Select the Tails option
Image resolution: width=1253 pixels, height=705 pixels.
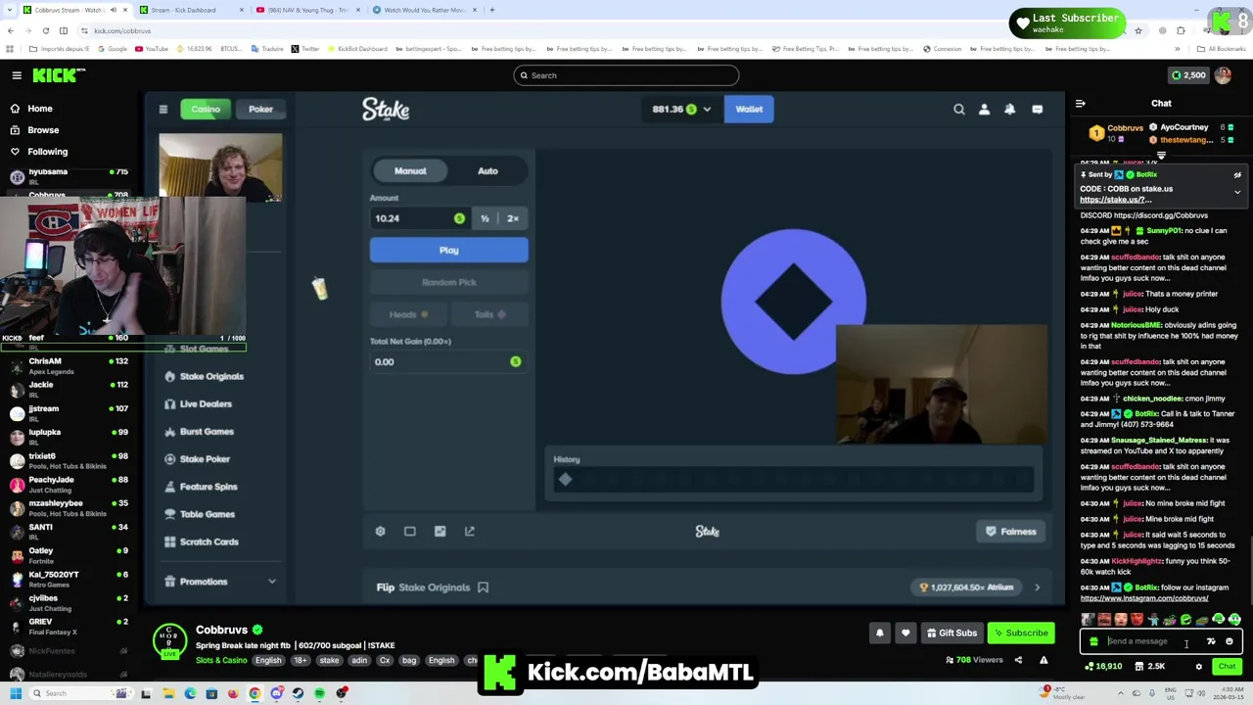coord(489,314)
